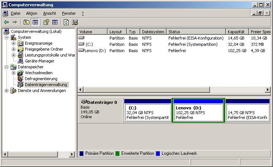Expand the Wechselmedien node
273x167 pixels.
pyautogui.click(x=13, y=73)
